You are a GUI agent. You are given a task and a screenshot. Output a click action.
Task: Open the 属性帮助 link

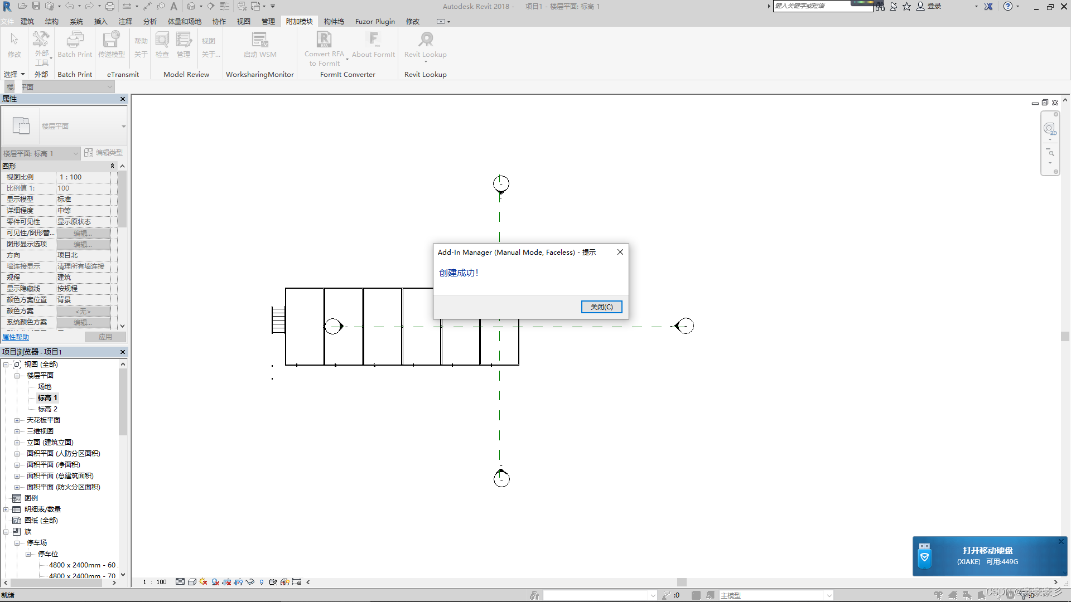tap(16, 337)
